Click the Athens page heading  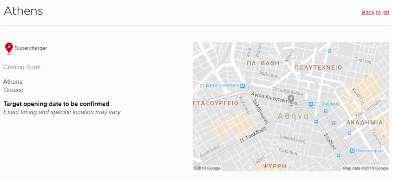(23, 11)
